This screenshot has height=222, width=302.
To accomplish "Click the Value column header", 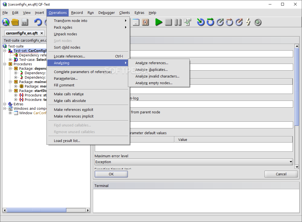I will coord(233,140).
